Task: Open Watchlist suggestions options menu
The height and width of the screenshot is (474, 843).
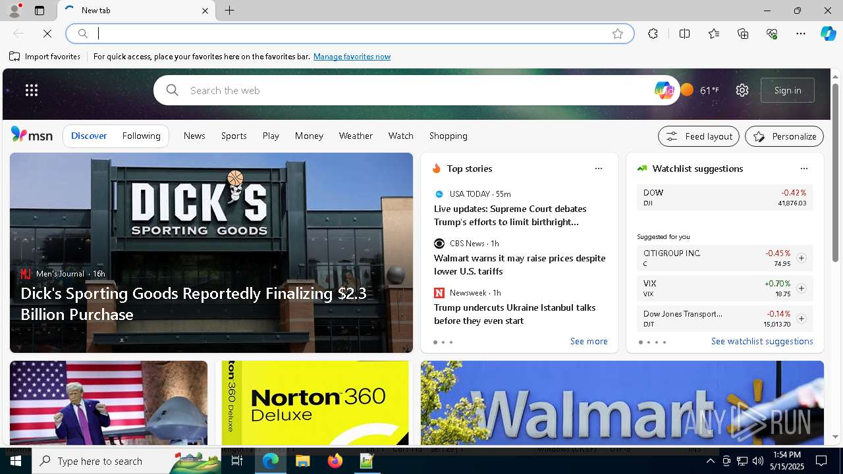Action: pos(803,169)
